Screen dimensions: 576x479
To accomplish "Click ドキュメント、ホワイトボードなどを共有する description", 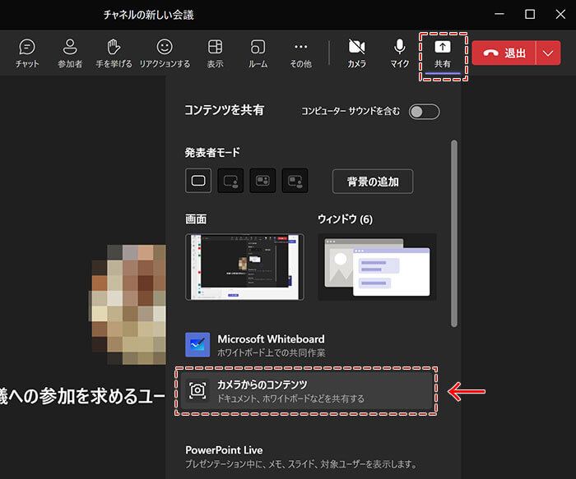I will coord(291,398).
